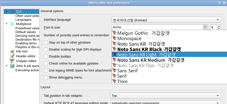Click the Jobs & job queue checkmark icon
The height and width of the screenshot is (104, 227).
pyautogui.click(x=12, y=66)
